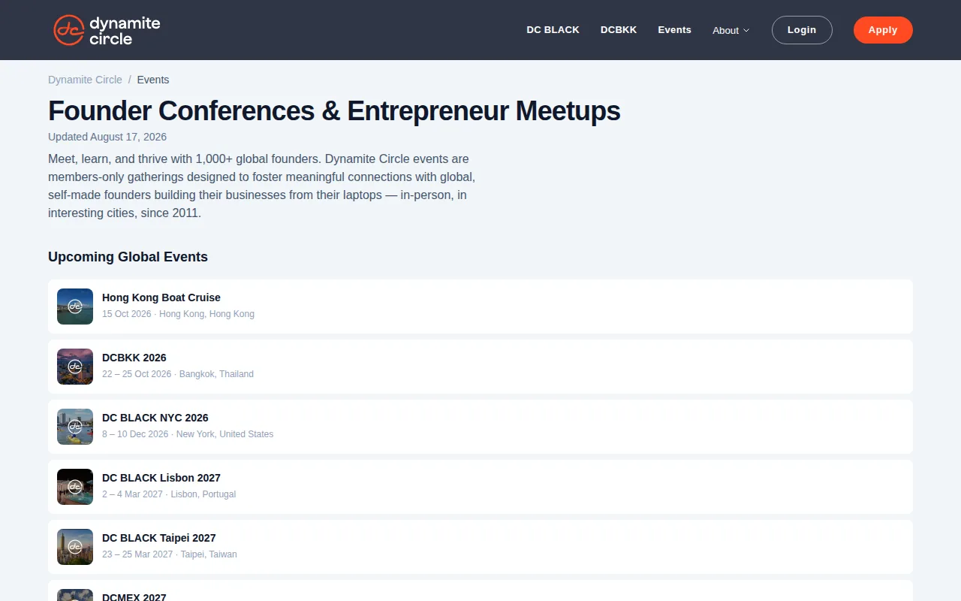
Task: Click the Upcoming Global Events heading
Action: coord(128,257)
